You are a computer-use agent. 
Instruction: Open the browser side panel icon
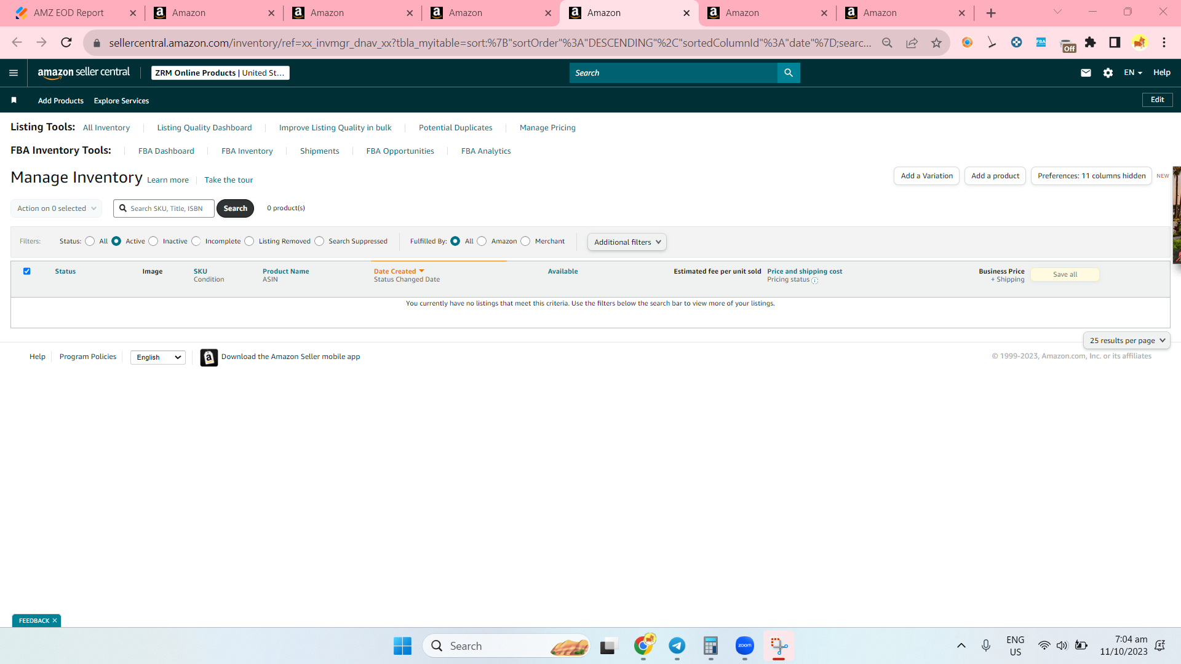[1115, 42]
